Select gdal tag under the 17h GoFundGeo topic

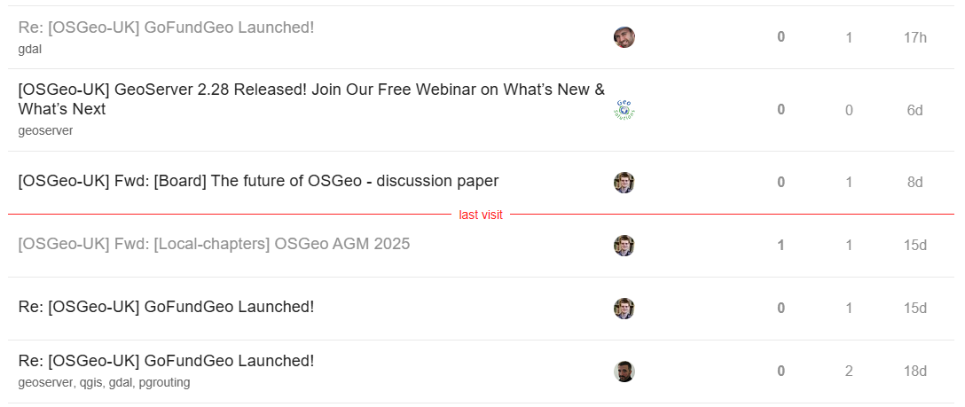click(x=29, y=49)
